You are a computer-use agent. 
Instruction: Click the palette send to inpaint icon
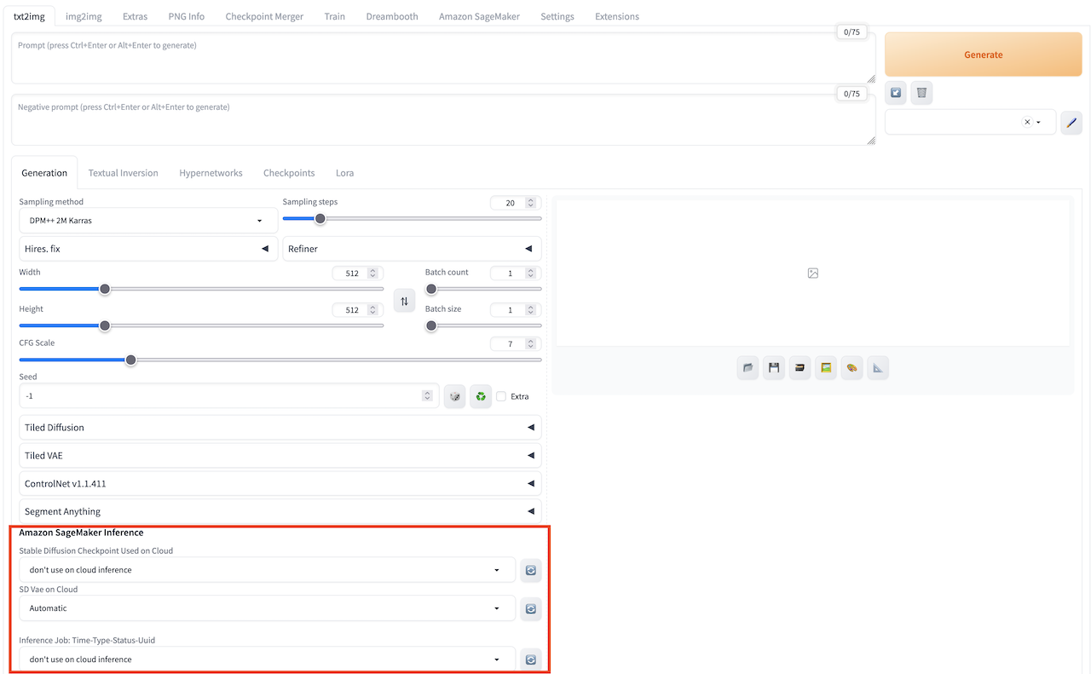[x=851, y=368]
